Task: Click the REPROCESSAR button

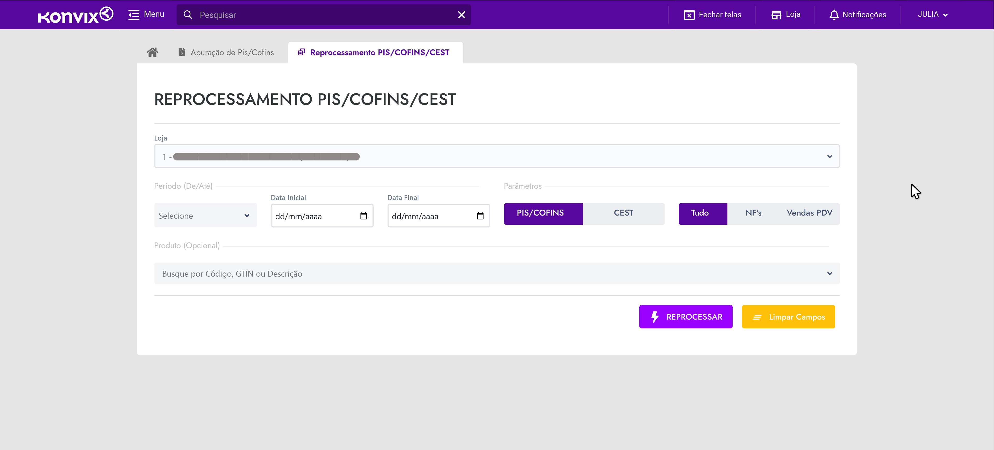Action: [685, 316]
